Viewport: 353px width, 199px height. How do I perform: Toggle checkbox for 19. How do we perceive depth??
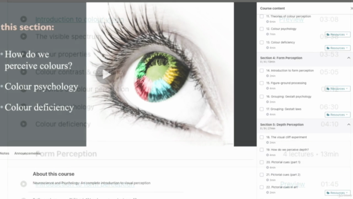pyautogui.click(x=261, y=150)
